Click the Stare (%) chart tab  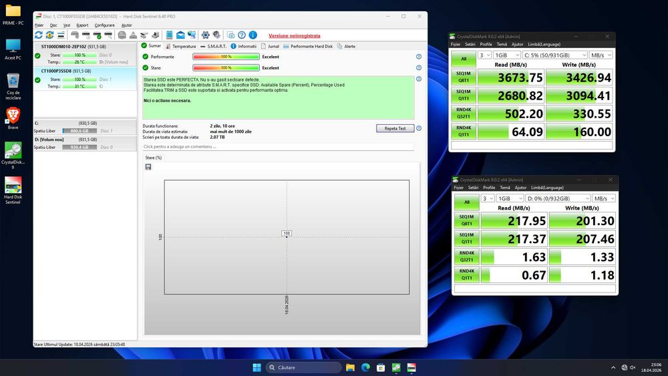pyautogui.click(x=154, y=158)
